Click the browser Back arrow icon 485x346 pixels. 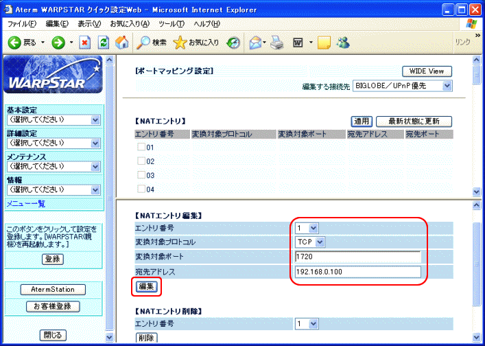[14, 43]
